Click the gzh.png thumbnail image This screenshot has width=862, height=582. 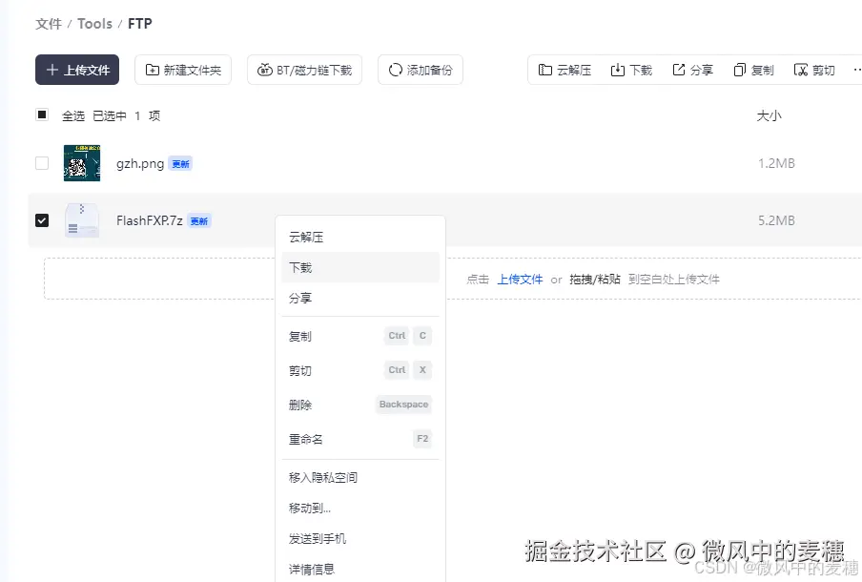tap(81, 163)
